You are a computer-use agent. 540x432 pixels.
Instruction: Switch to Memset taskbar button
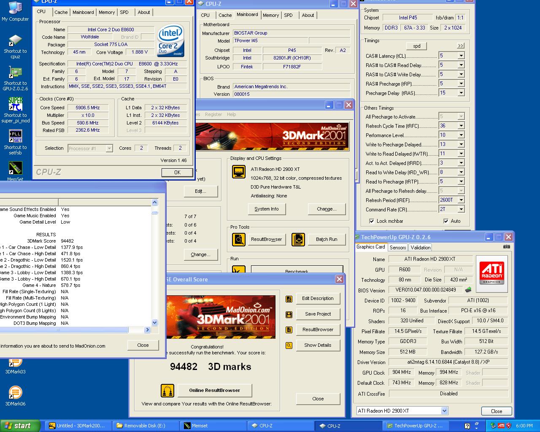(x=213, y=426)
